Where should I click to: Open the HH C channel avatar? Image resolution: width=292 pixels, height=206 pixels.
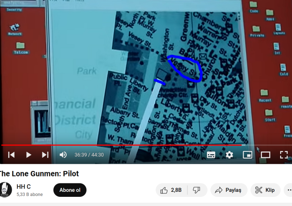pos(5,190)
